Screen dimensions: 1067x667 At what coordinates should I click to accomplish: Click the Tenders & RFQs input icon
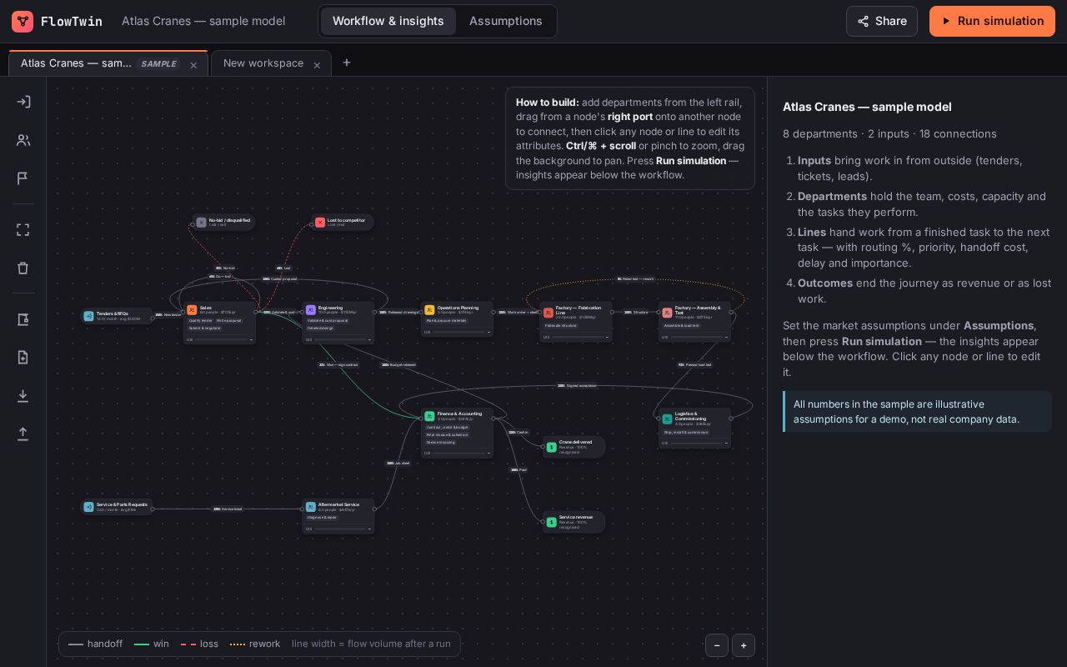89,317
